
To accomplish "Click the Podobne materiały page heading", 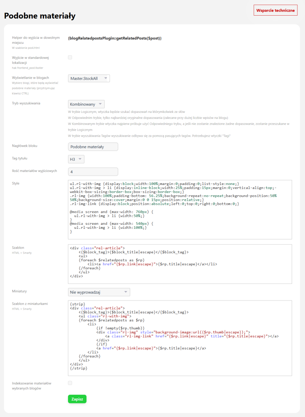I will coord(40,16).
